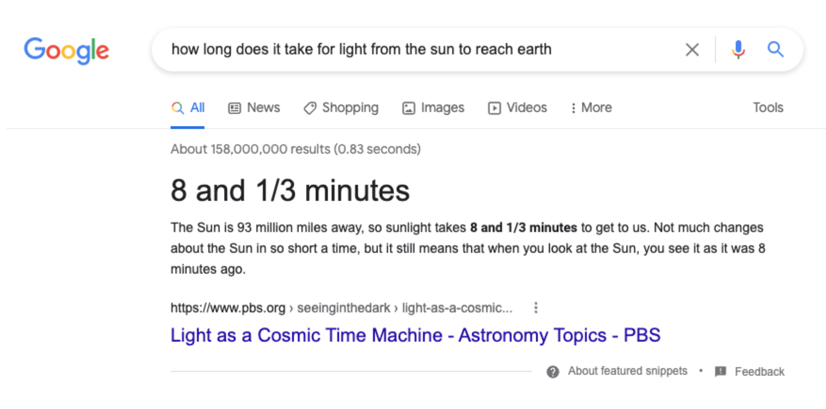Select the All results tab
Image resolution: width=826 pixels, height=409 pixels.
coord(188,108)
